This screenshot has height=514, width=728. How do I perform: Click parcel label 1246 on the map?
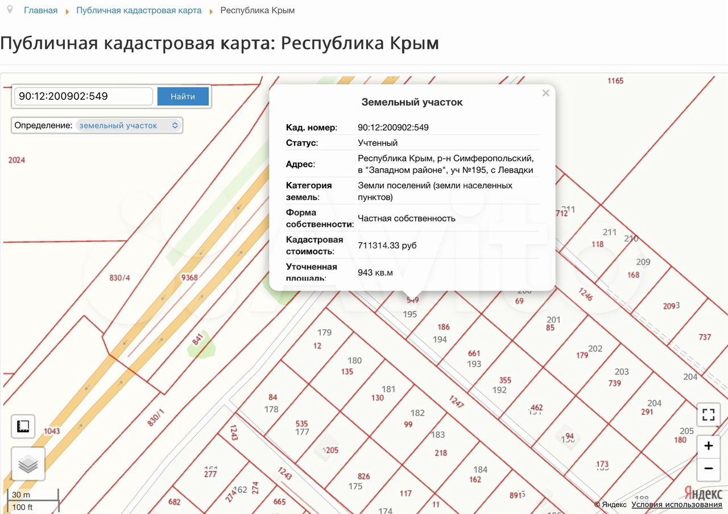[x=585, y=293]
